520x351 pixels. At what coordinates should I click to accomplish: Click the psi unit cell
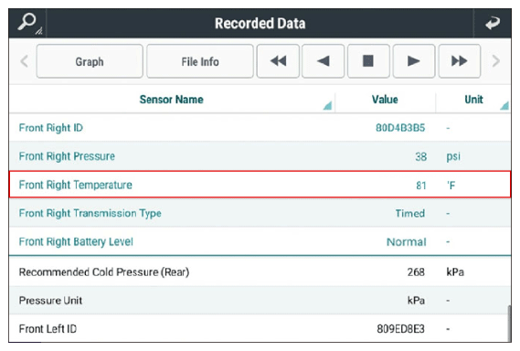(x=453, y=156)
